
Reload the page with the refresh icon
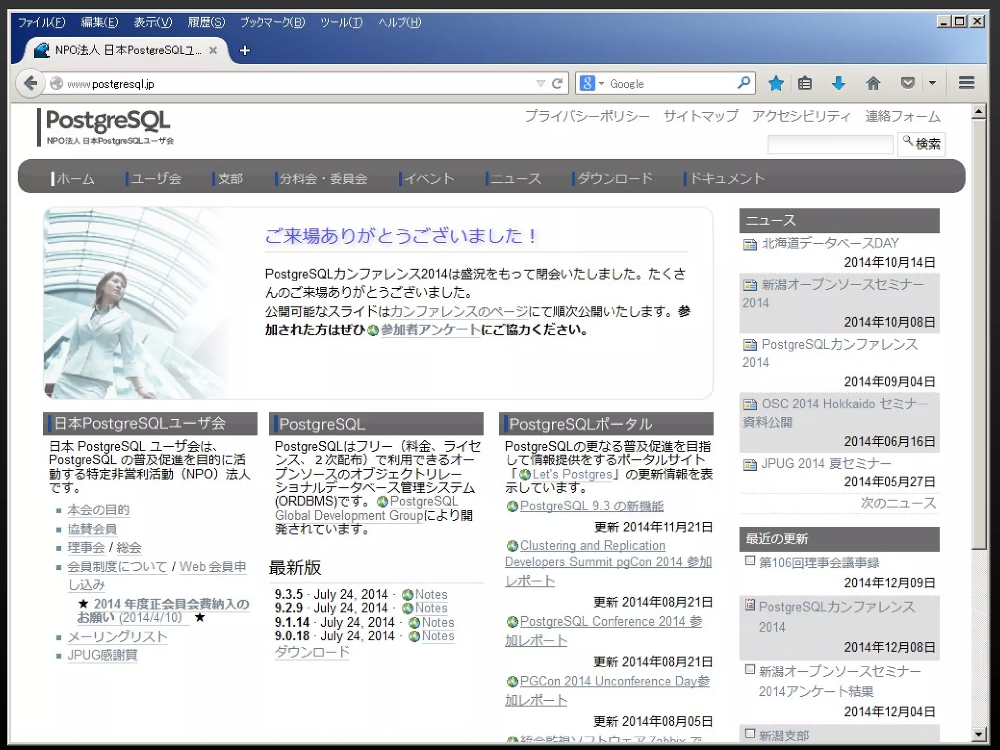coord(557,83)
